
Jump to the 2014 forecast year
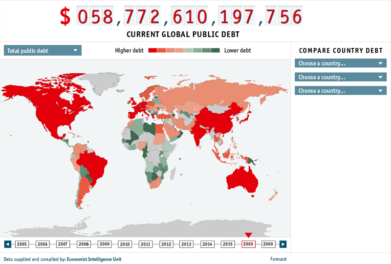(x=207, y=244)
